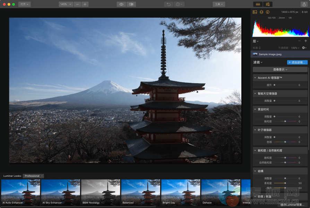
Task: Add a new layer with plus icon
Action: (305, 41)
